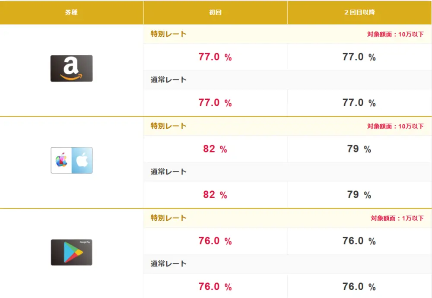Click the 券種 column header

71,13
